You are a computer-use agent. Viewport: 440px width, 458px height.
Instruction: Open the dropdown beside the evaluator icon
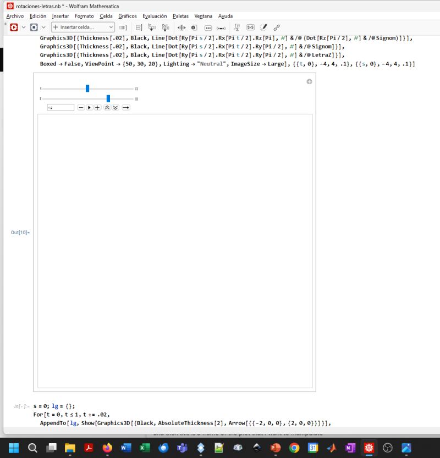(43, 27)
